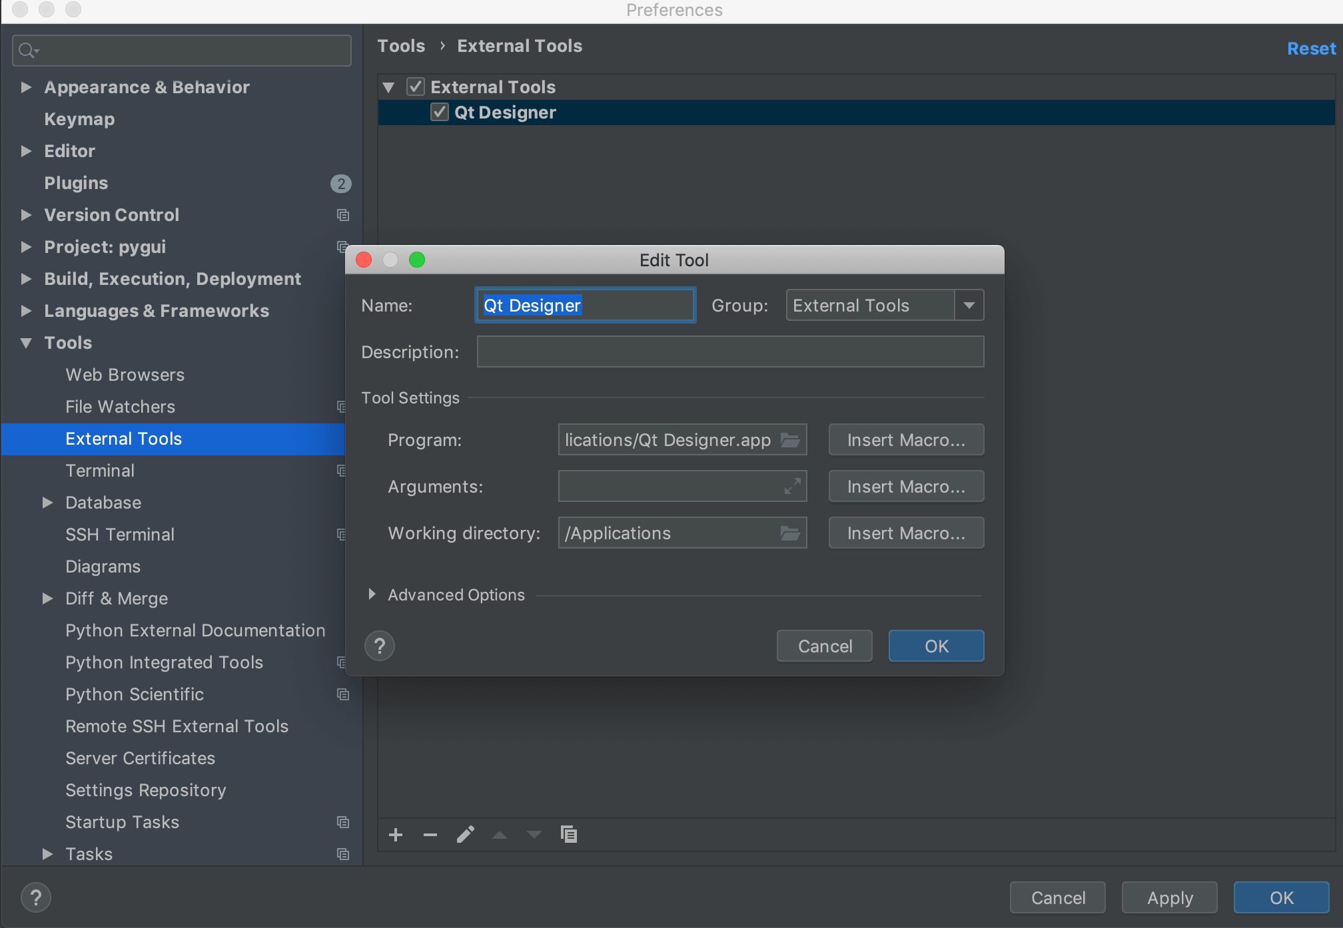
Task: Expand Diff & Merge subcategory arrow
Action: pos(48,598)
